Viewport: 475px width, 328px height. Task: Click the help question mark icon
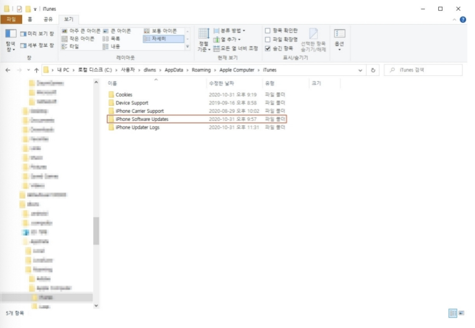[x=463, y=20]
